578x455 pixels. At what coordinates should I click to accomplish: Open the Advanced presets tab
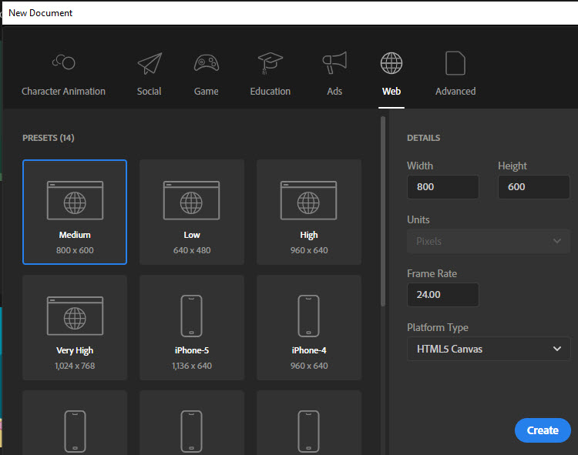click(455, 75)
